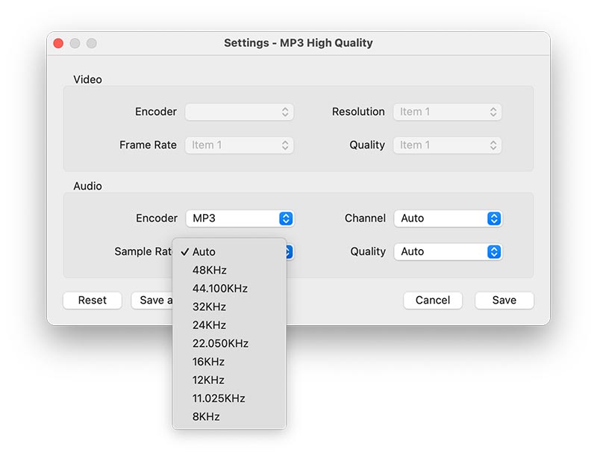Open the Channel dropdown set to Auto
597x452 pixels.
pos(448,218)
